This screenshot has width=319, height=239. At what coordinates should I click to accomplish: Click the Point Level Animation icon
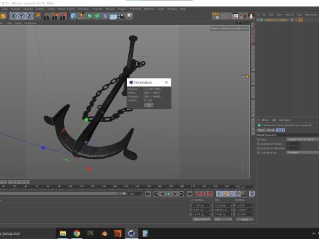244,194
